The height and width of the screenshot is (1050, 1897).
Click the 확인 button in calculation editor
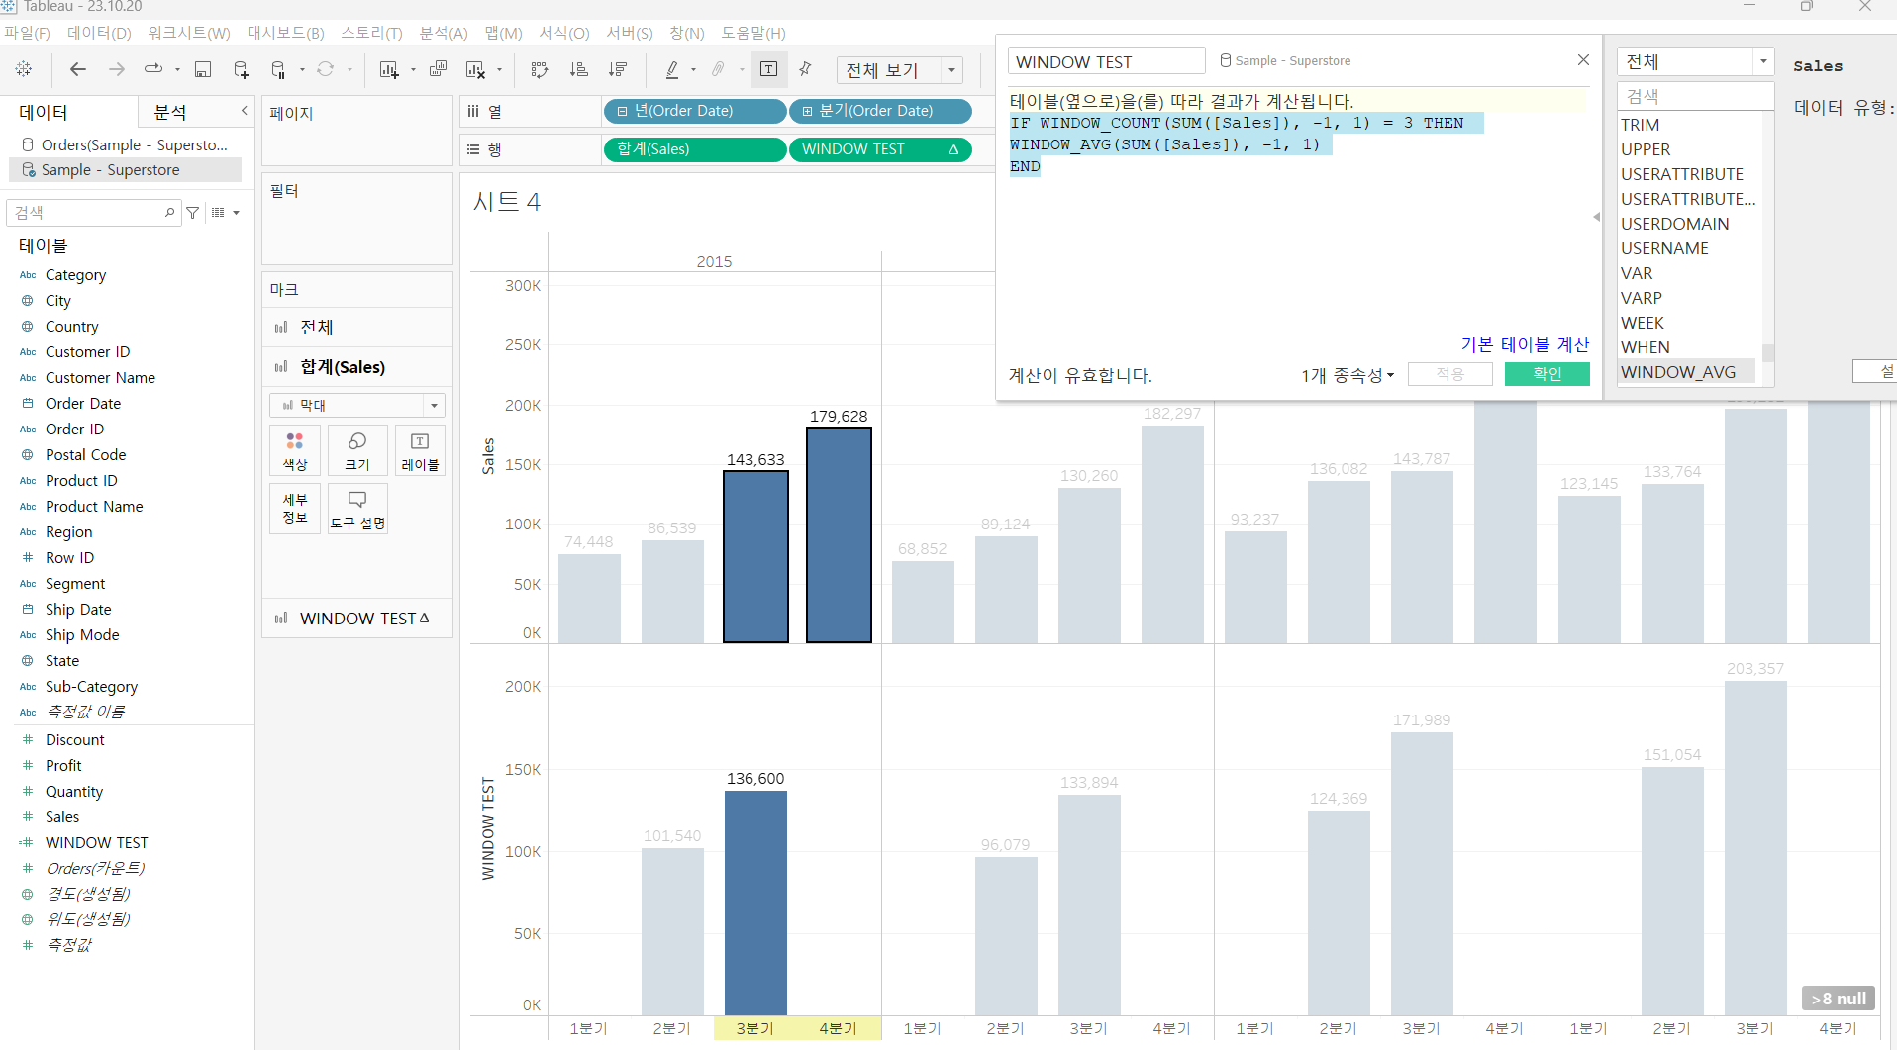1547,374
